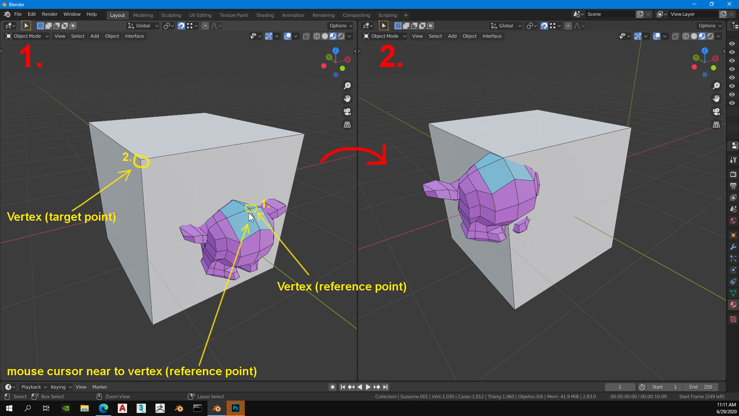Open the Add menu in left viewport
This screenshot has width=739, height=416.
click(x=95, y=36)
